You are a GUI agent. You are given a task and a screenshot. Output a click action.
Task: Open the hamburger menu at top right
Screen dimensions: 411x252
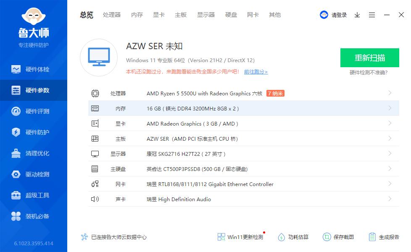coord(371,15)
